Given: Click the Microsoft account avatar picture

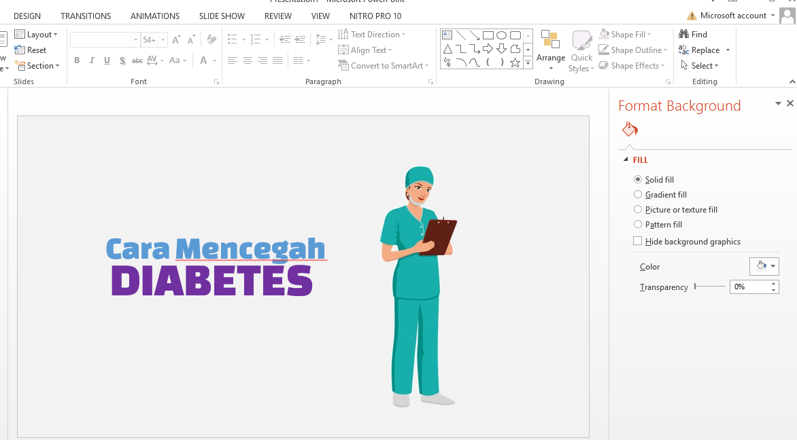Looking at the screenshot, I should (x=787, y=16).
